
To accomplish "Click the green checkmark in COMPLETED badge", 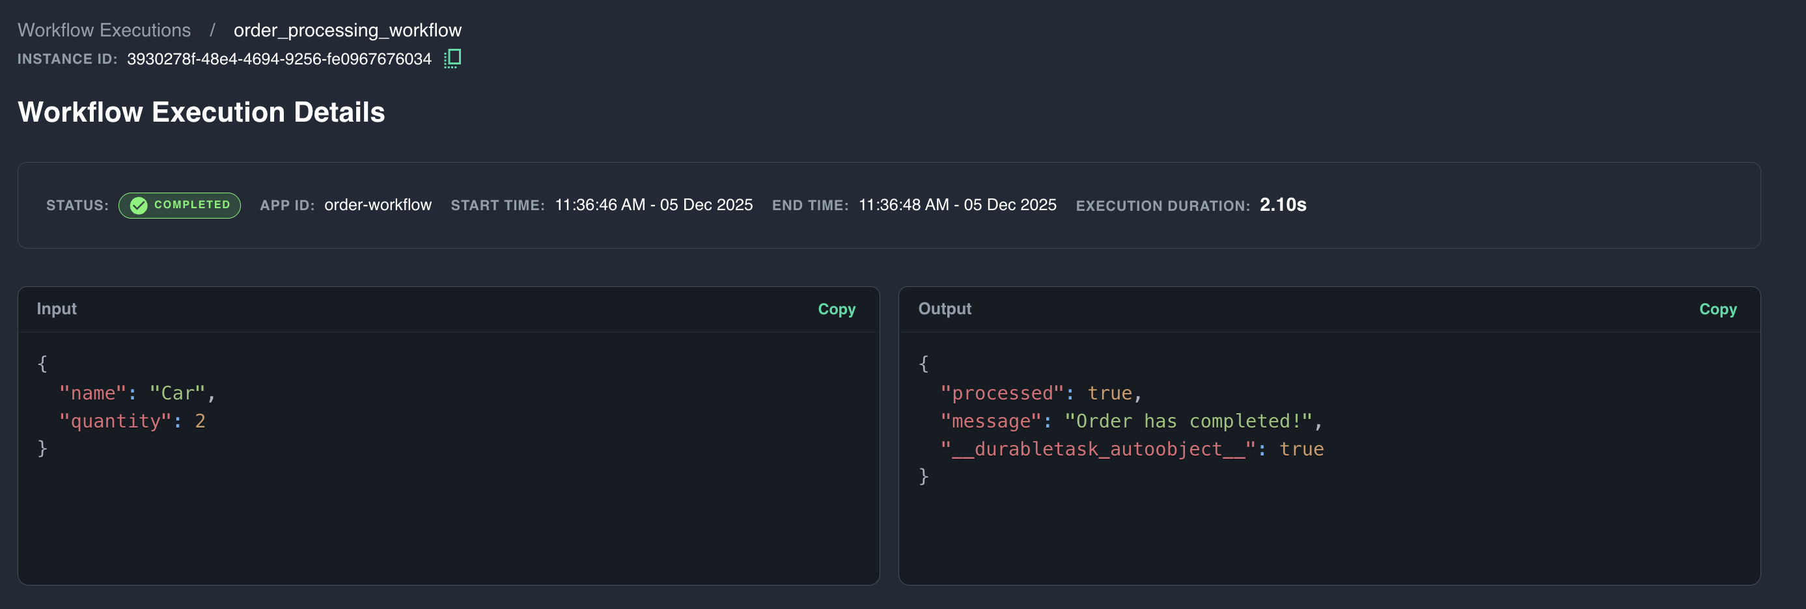I will coord(137,206).
